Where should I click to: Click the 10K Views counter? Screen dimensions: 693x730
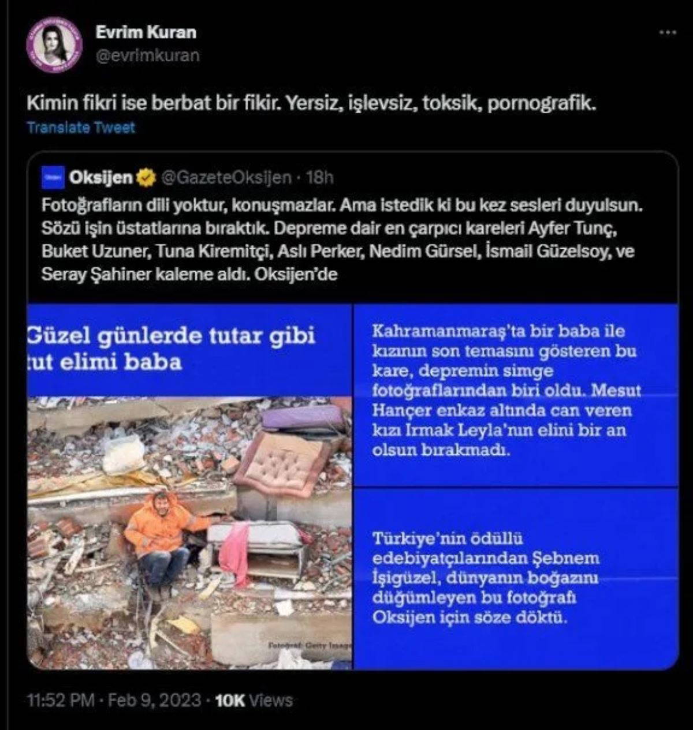click(x=254, y=701)
